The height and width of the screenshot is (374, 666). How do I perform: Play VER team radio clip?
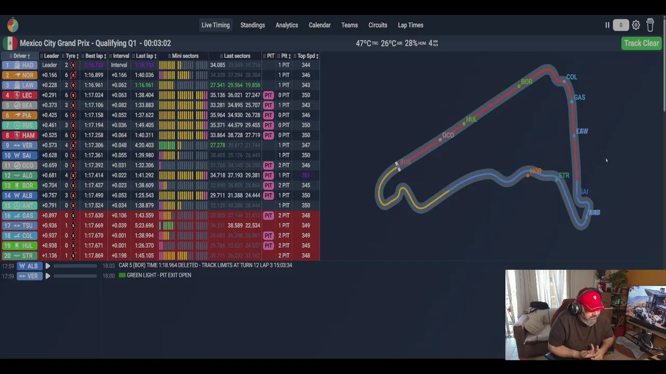[47, 276]
